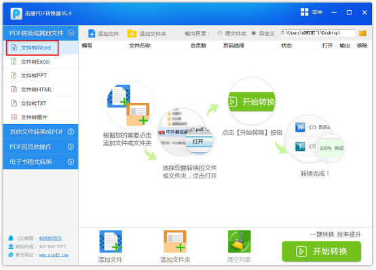This screenshot has width=376, height=270.
Task: Click the 一键转换 效率提升 slogan text
Action: [x=335, y=234]
